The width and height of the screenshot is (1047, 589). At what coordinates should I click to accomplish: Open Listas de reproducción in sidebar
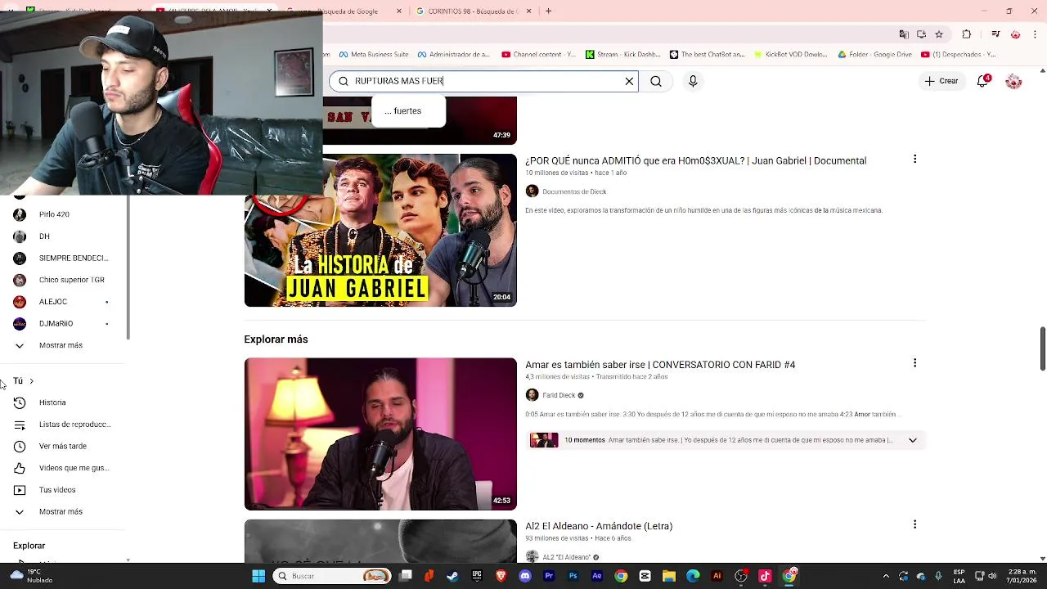coord(62,425)
